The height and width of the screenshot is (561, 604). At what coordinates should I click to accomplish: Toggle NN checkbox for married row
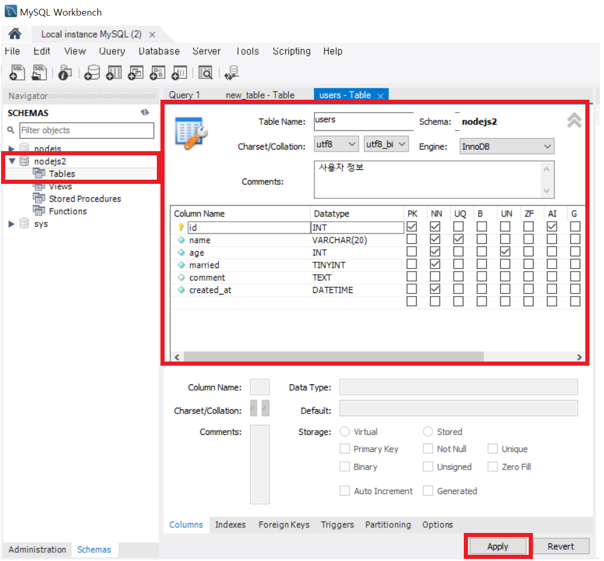click(x=435, y=264)
